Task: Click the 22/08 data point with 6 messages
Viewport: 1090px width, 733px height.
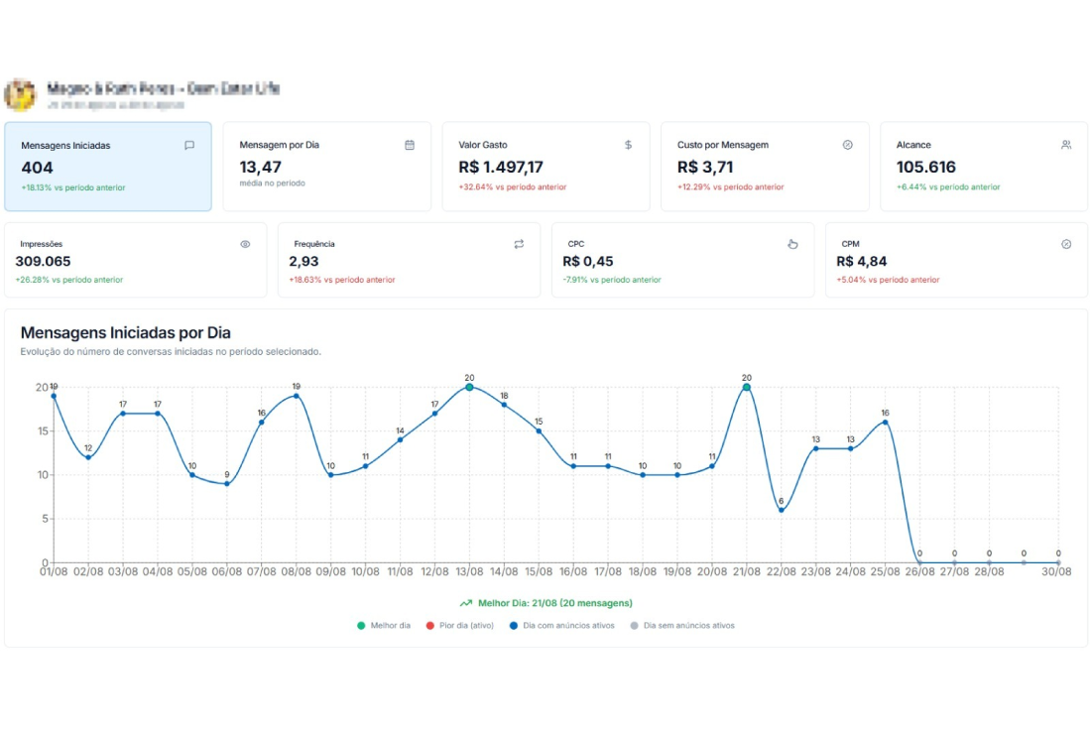Action: pyautogui.click(x=782, y=510)
